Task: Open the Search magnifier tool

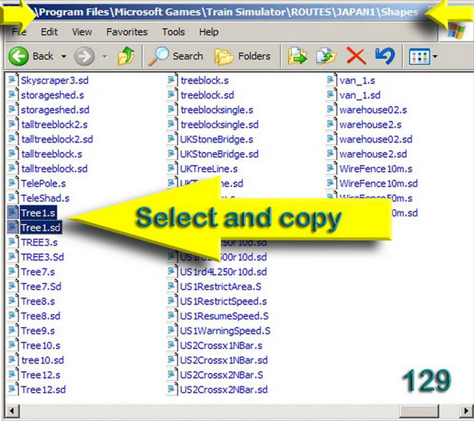Action: [158, 57]
